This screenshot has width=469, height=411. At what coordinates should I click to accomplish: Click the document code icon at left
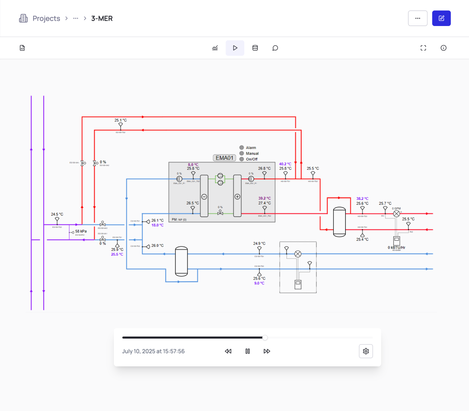click(x=22, y=48)
